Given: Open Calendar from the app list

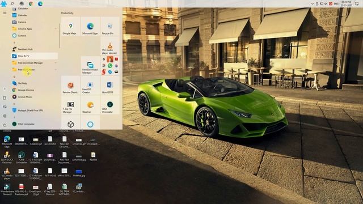Looking at the screenshot, I should tap(35, 15).
